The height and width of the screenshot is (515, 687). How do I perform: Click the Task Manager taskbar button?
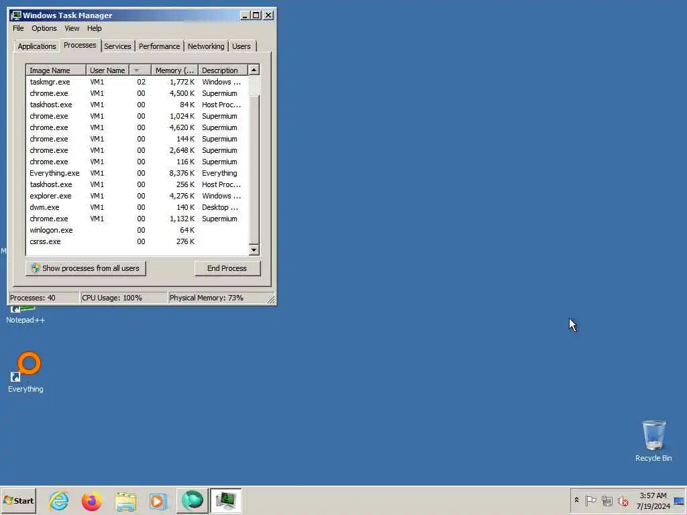(x=225, y=500)
